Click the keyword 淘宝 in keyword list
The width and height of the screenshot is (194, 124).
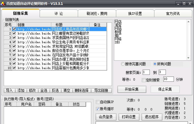[x=118, y=25]
